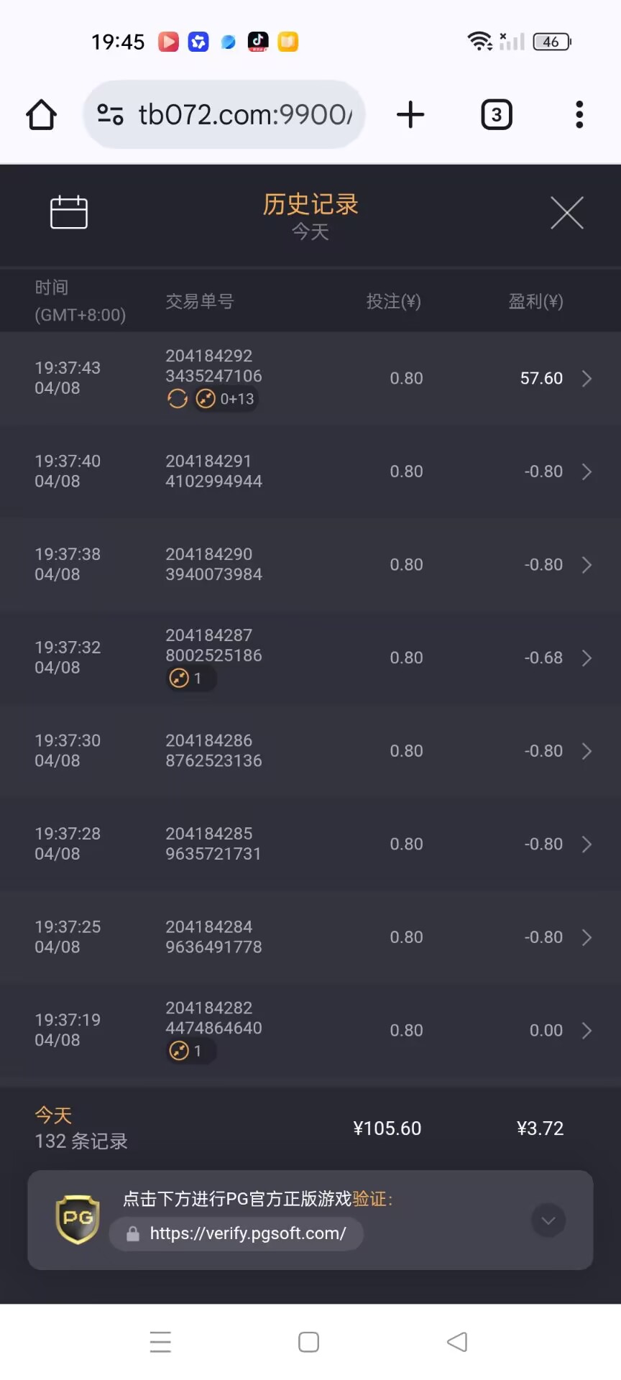Viewport: 621px width, 1380px height.
Task: Open a new browser tab
Action: (x=410, y=115)
